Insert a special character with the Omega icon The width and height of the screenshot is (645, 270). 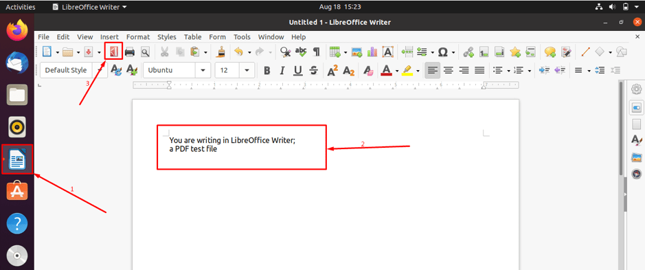(442, 52)
